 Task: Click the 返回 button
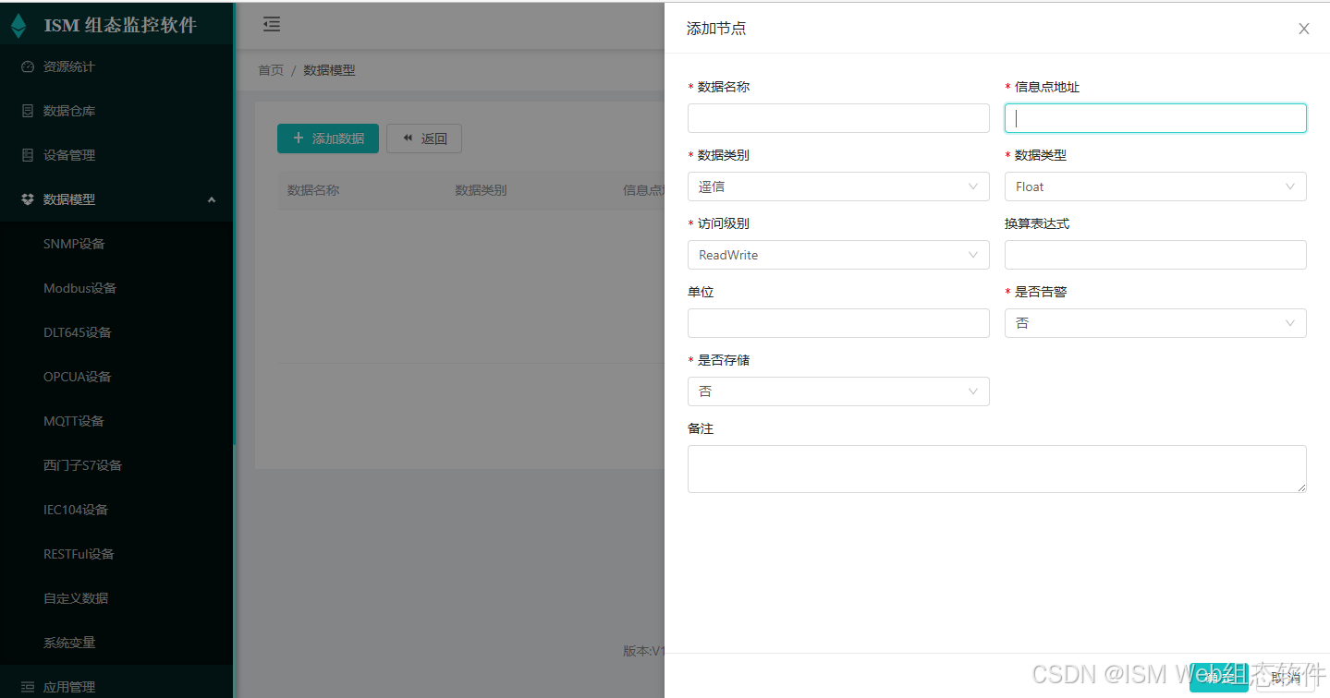click(424, 138)
